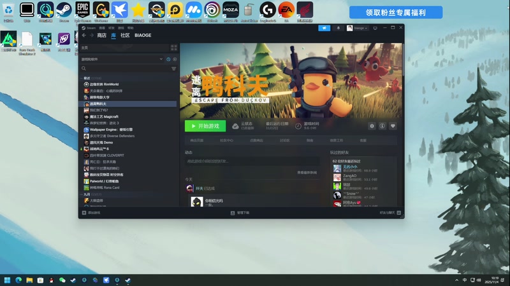The image size is (510, 286).
Task: Click the activity status input box
Action: click(x=252, y=161)
